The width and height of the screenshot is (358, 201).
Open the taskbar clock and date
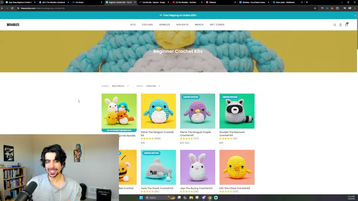pyautogui.click(x=351, y=198)
